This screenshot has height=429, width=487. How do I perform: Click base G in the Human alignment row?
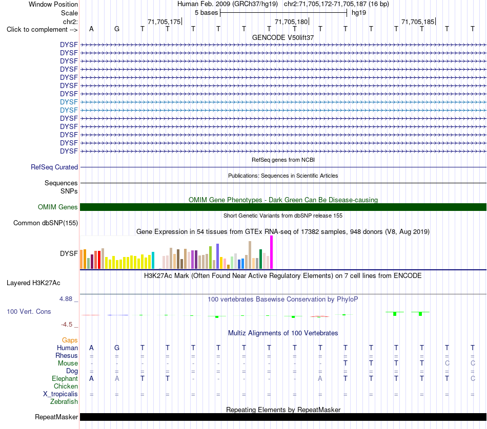click(x=117, y=348)
